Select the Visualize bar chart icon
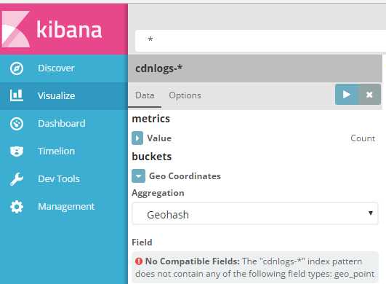This screenshot has height=284, width=386. tap(17, 95)
